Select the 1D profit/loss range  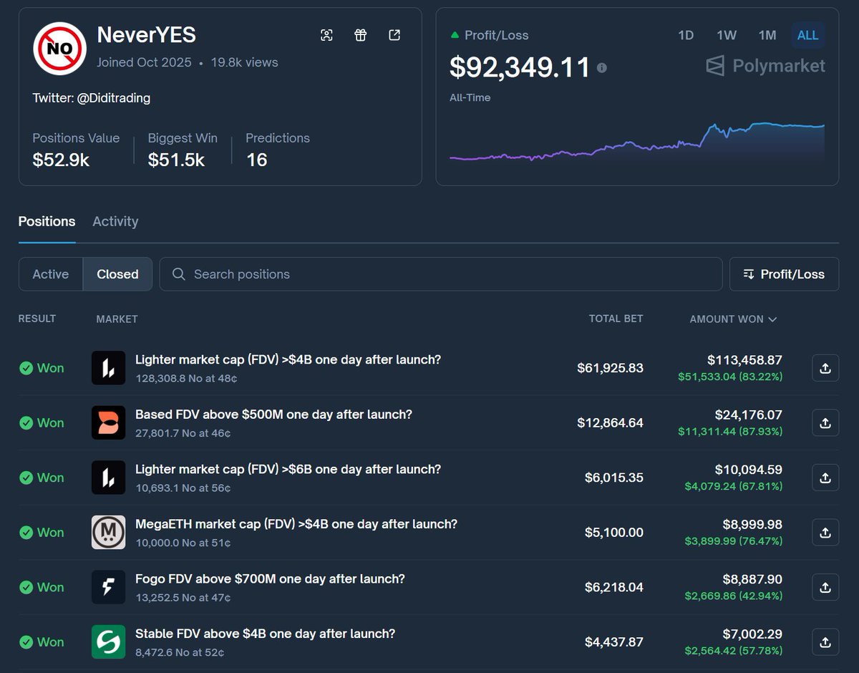(x=686, y=35)
